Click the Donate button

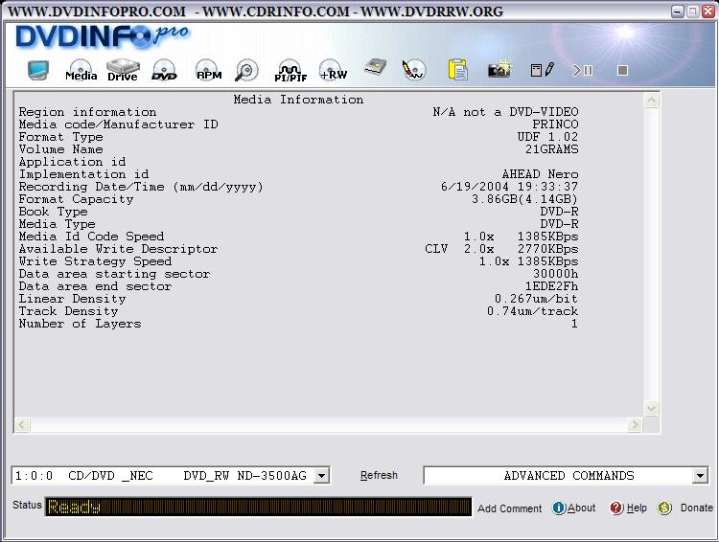pyautogui.click(x=697, y=508)
